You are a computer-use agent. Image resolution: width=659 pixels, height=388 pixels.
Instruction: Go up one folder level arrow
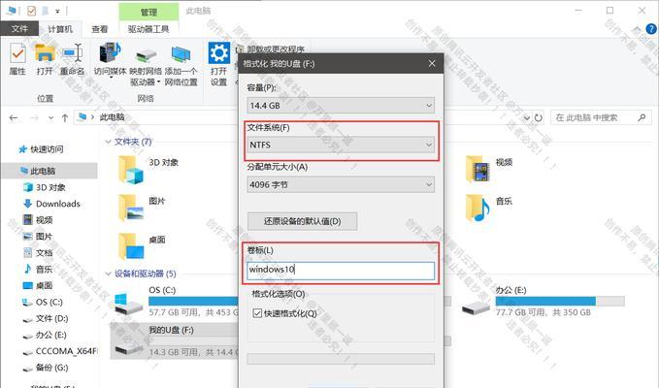point(65,118)
